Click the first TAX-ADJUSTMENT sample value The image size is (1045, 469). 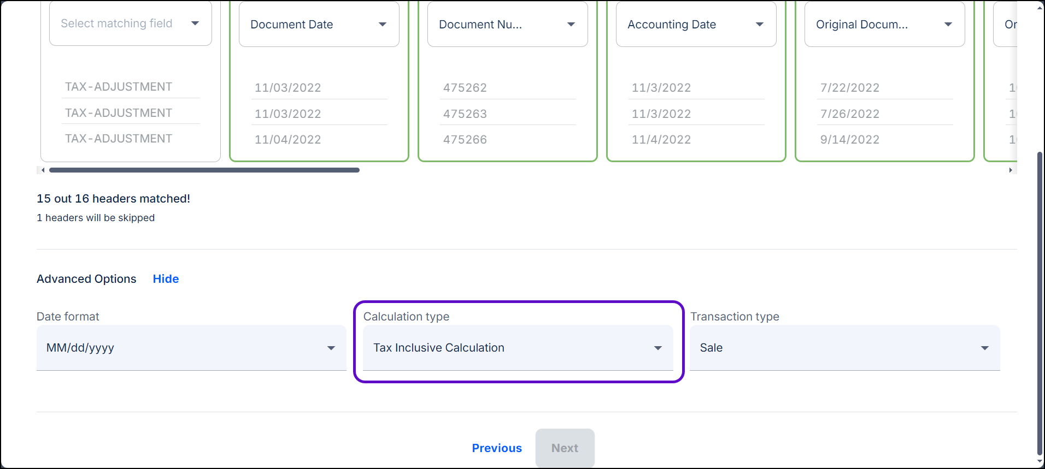pos(119,87)
